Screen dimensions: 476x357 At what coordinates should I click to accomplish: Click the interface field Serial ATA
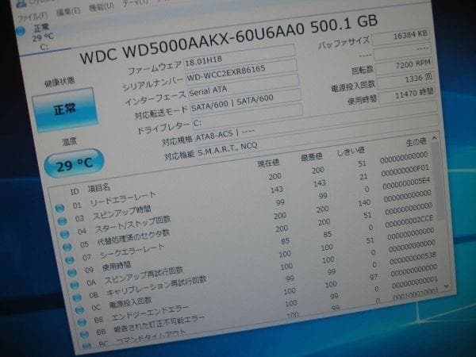244,86
